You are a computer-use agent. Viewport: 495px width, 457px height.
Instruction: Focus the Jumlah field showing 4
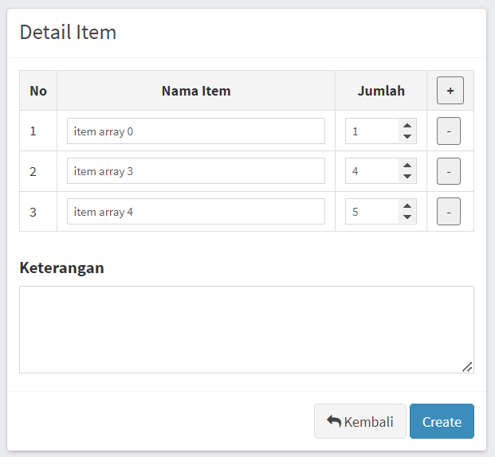(372, 171)
